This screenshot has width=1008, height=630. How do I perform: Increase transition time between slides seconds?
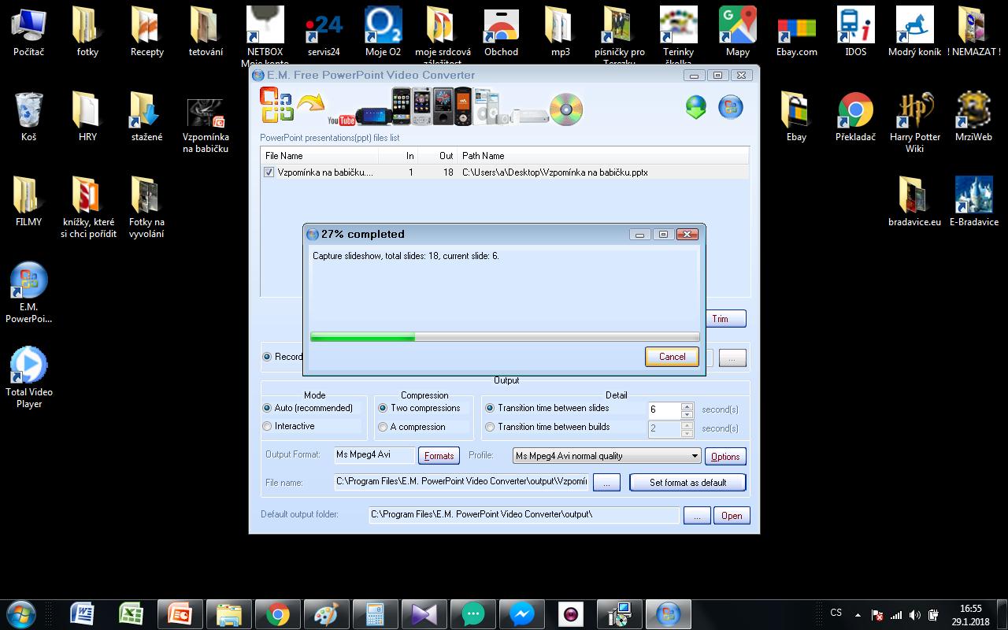[687, 406]
